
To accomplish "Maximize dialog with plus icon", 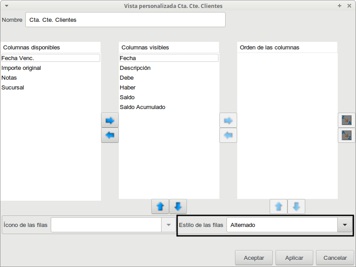I will coord(340,6).
